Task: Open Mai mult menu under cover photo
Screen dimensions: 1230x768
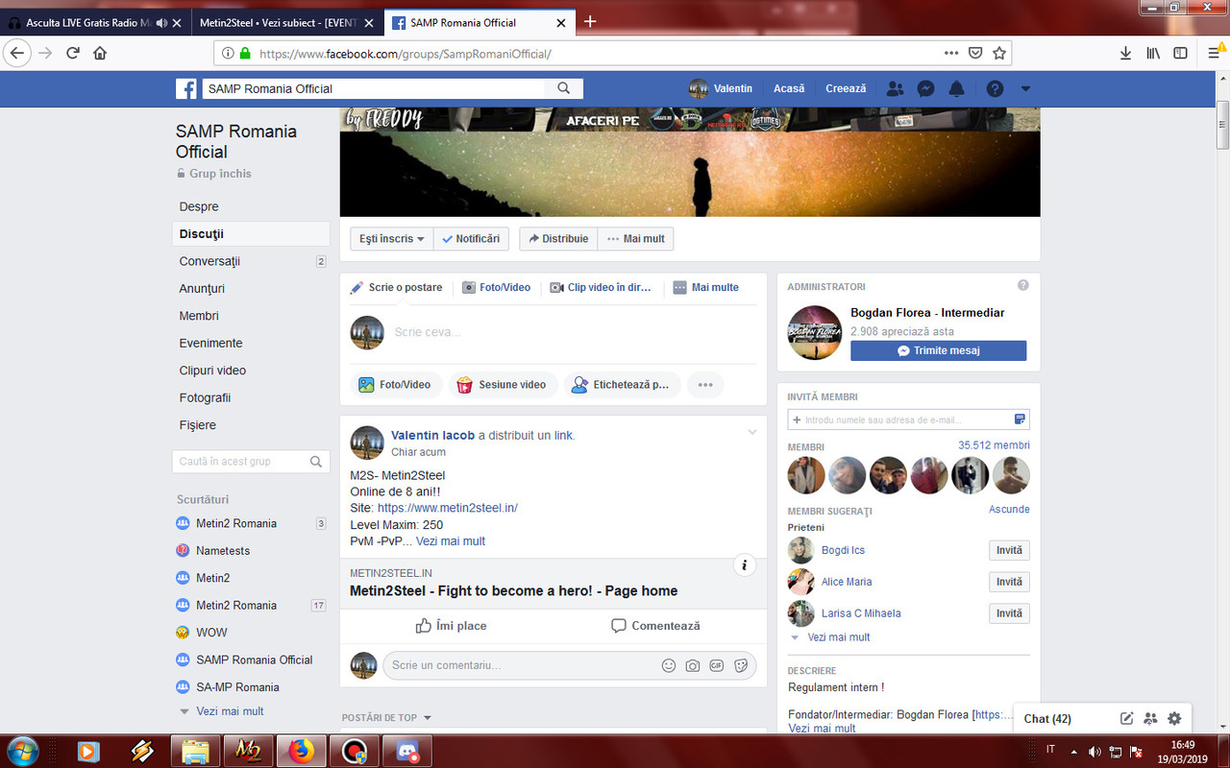Action: pyautogui.click(x=635, y=239)
